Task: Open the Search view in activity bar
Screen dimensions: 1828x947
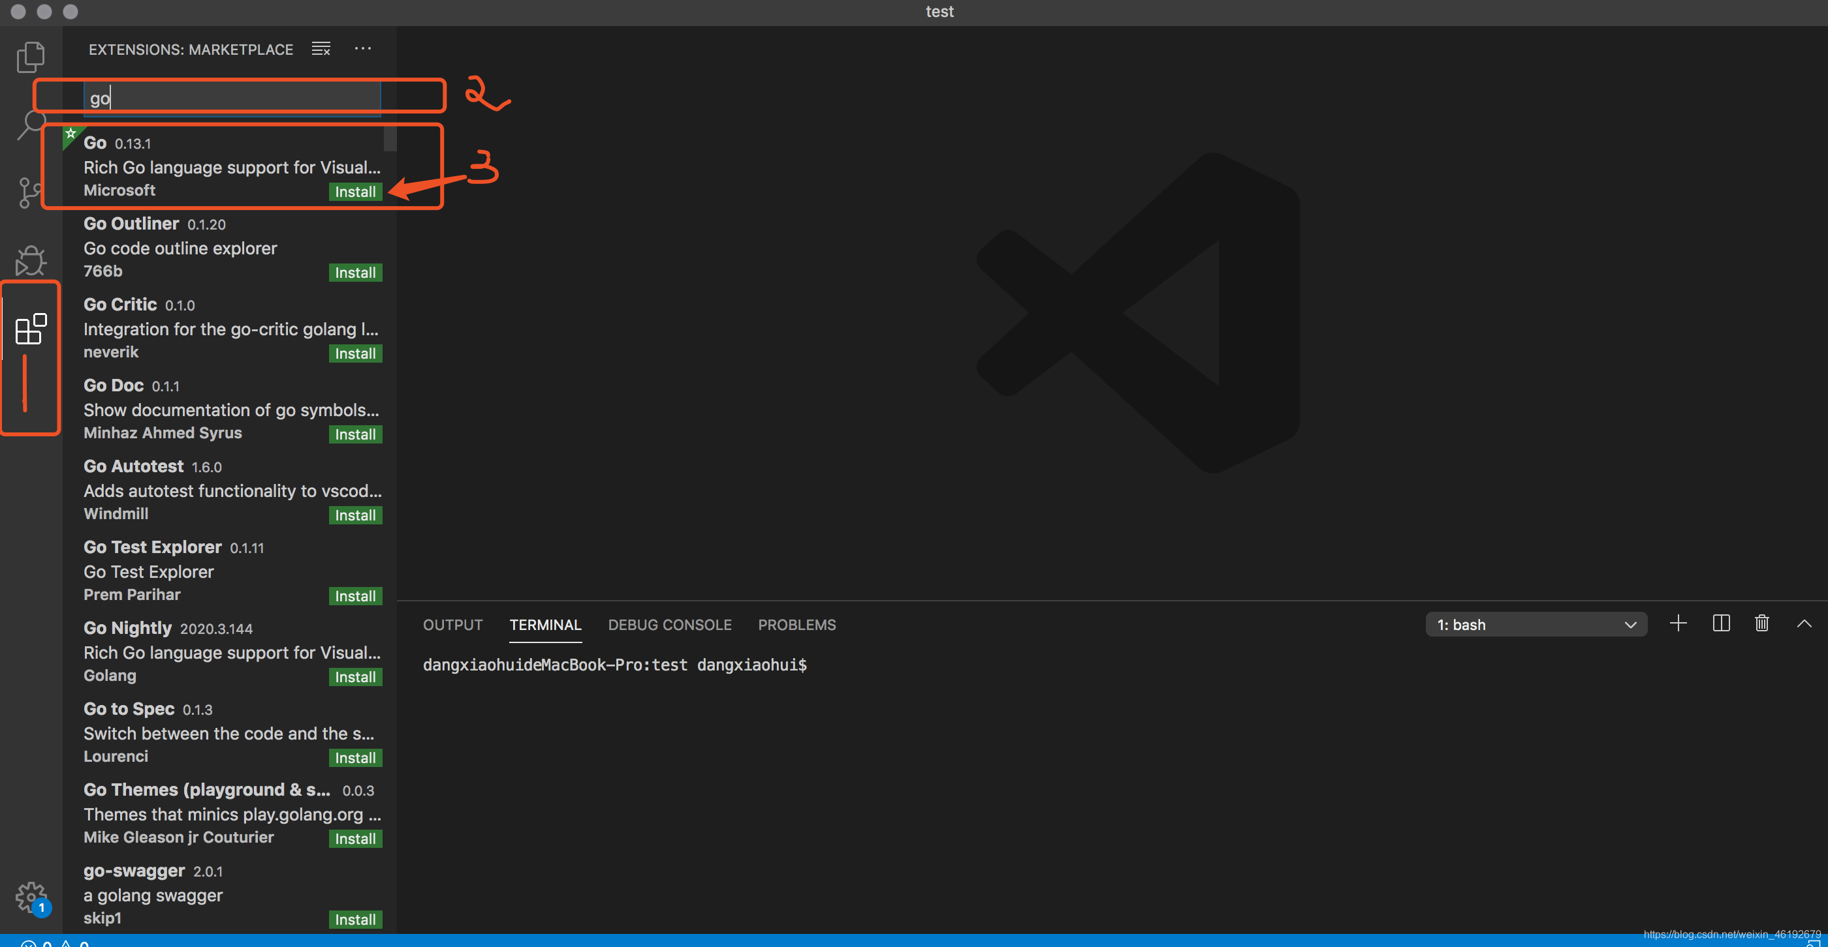Action: click(31, 125)
